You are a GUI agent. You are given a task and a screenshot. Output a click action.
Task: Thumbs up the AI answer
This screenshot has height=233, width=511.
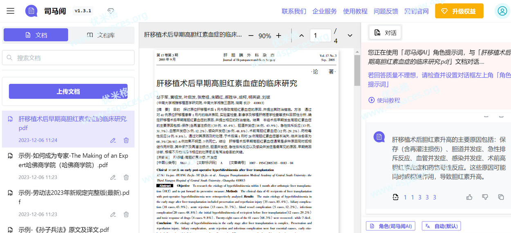point(469,197)
